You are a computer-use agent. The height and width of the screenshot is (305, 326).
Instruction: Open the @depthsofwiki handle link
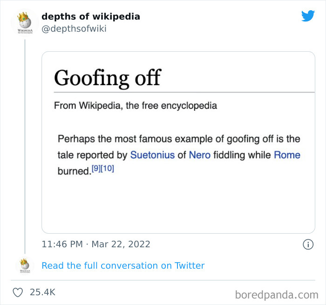(x=74, y=29)
